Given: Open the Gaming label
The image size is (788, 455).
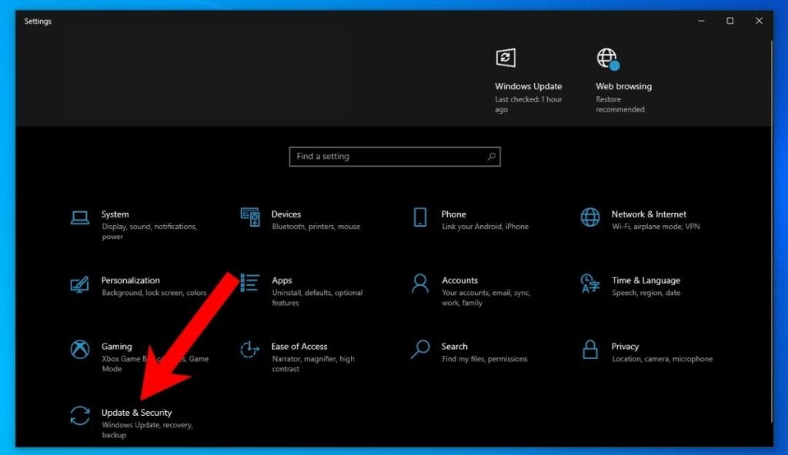Looking at the screenshot, I should point(117,347).
